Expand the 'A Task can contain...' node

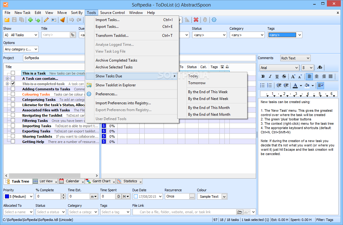[x=7, y=78]
